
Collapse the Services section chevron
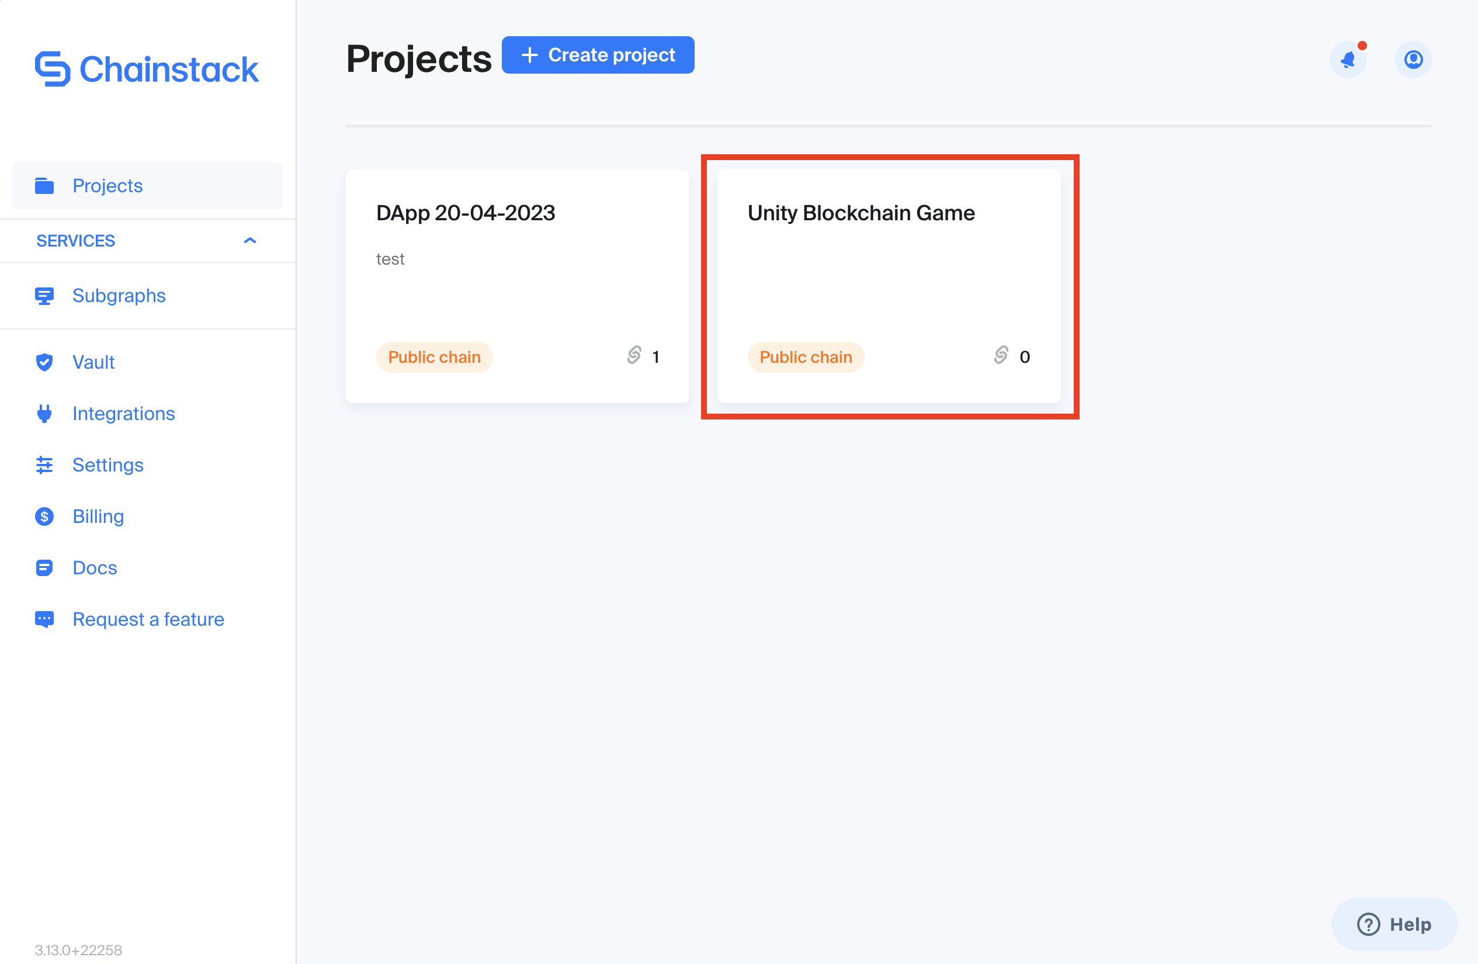coord(249,241)
